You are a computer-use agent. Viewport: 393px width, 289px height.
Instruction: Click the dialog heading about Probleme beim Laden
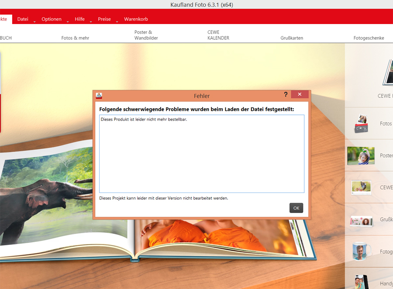click(196, 109)
